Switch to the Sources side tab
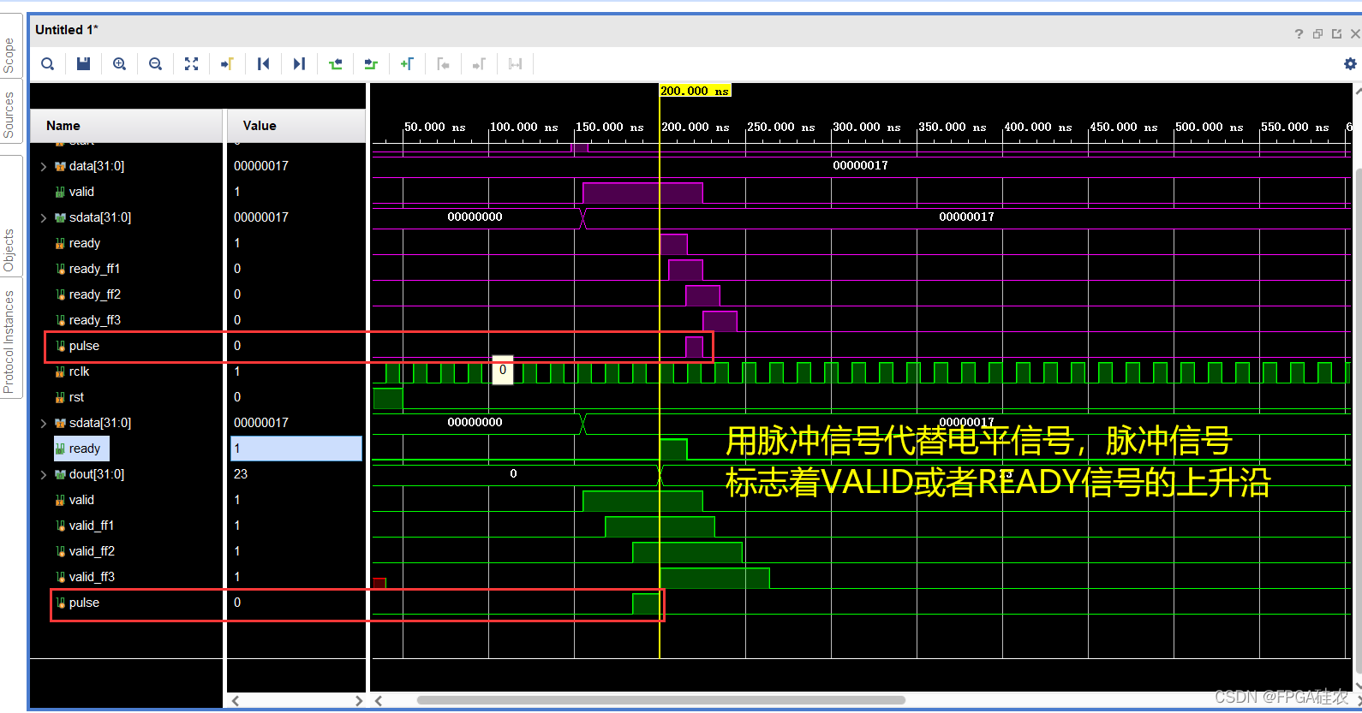Screen dimensions: 1362x713 (9, 115)
